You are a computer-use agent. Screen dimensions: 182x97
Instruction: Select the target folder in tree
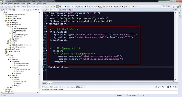click(x=9, y=90)
